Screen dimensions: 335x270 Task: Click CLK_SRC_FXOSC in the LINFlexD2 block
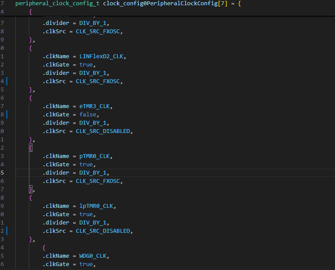pos(99,81)
